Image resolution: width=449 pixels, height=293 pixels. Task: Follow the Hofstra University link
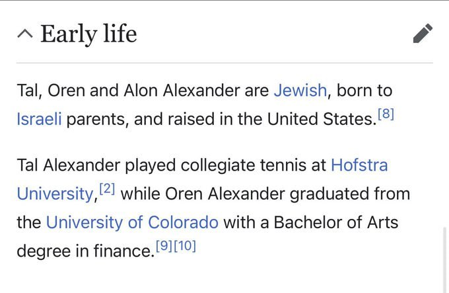point(359,165)
